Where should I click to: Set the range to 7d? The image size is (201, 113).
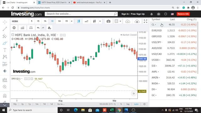[44, 104]
